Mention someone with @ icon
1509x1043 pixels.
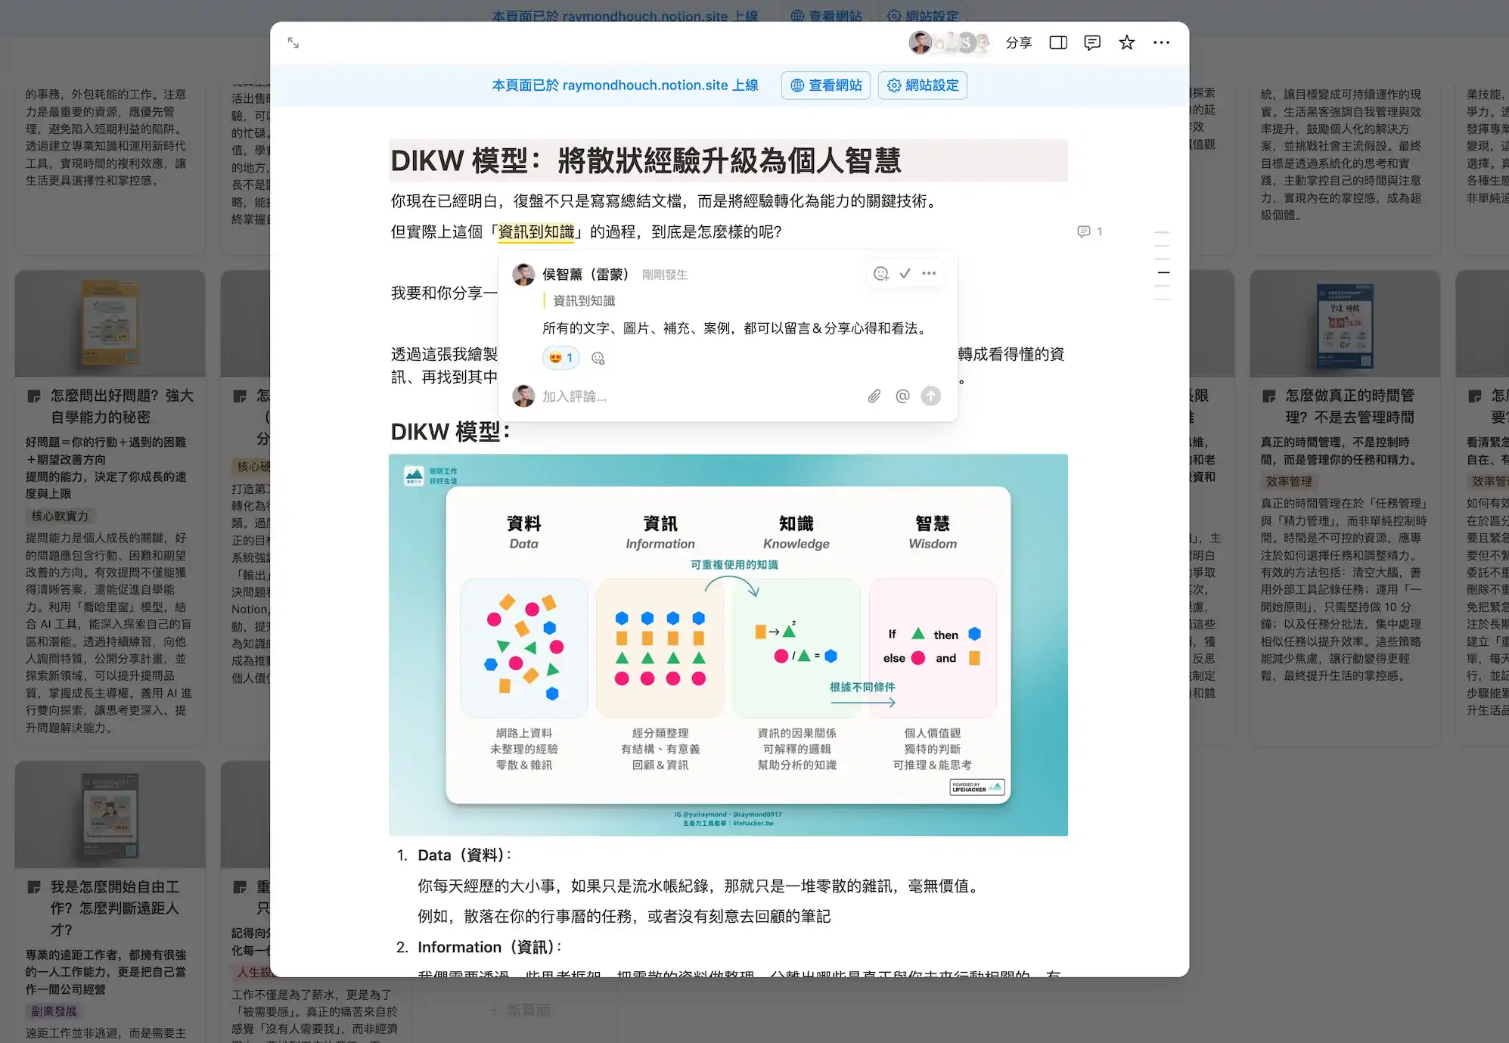(x=902, y=396)
